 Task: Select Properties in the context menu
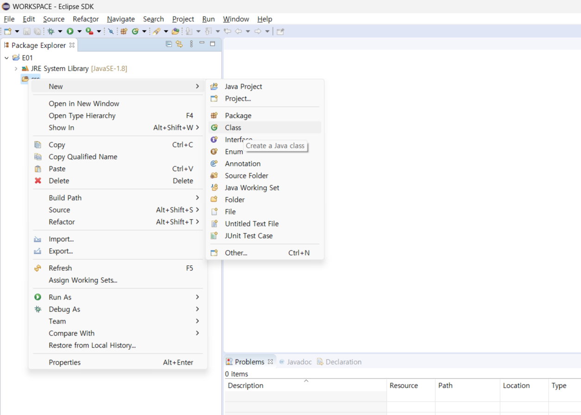(x=118, y=362)
